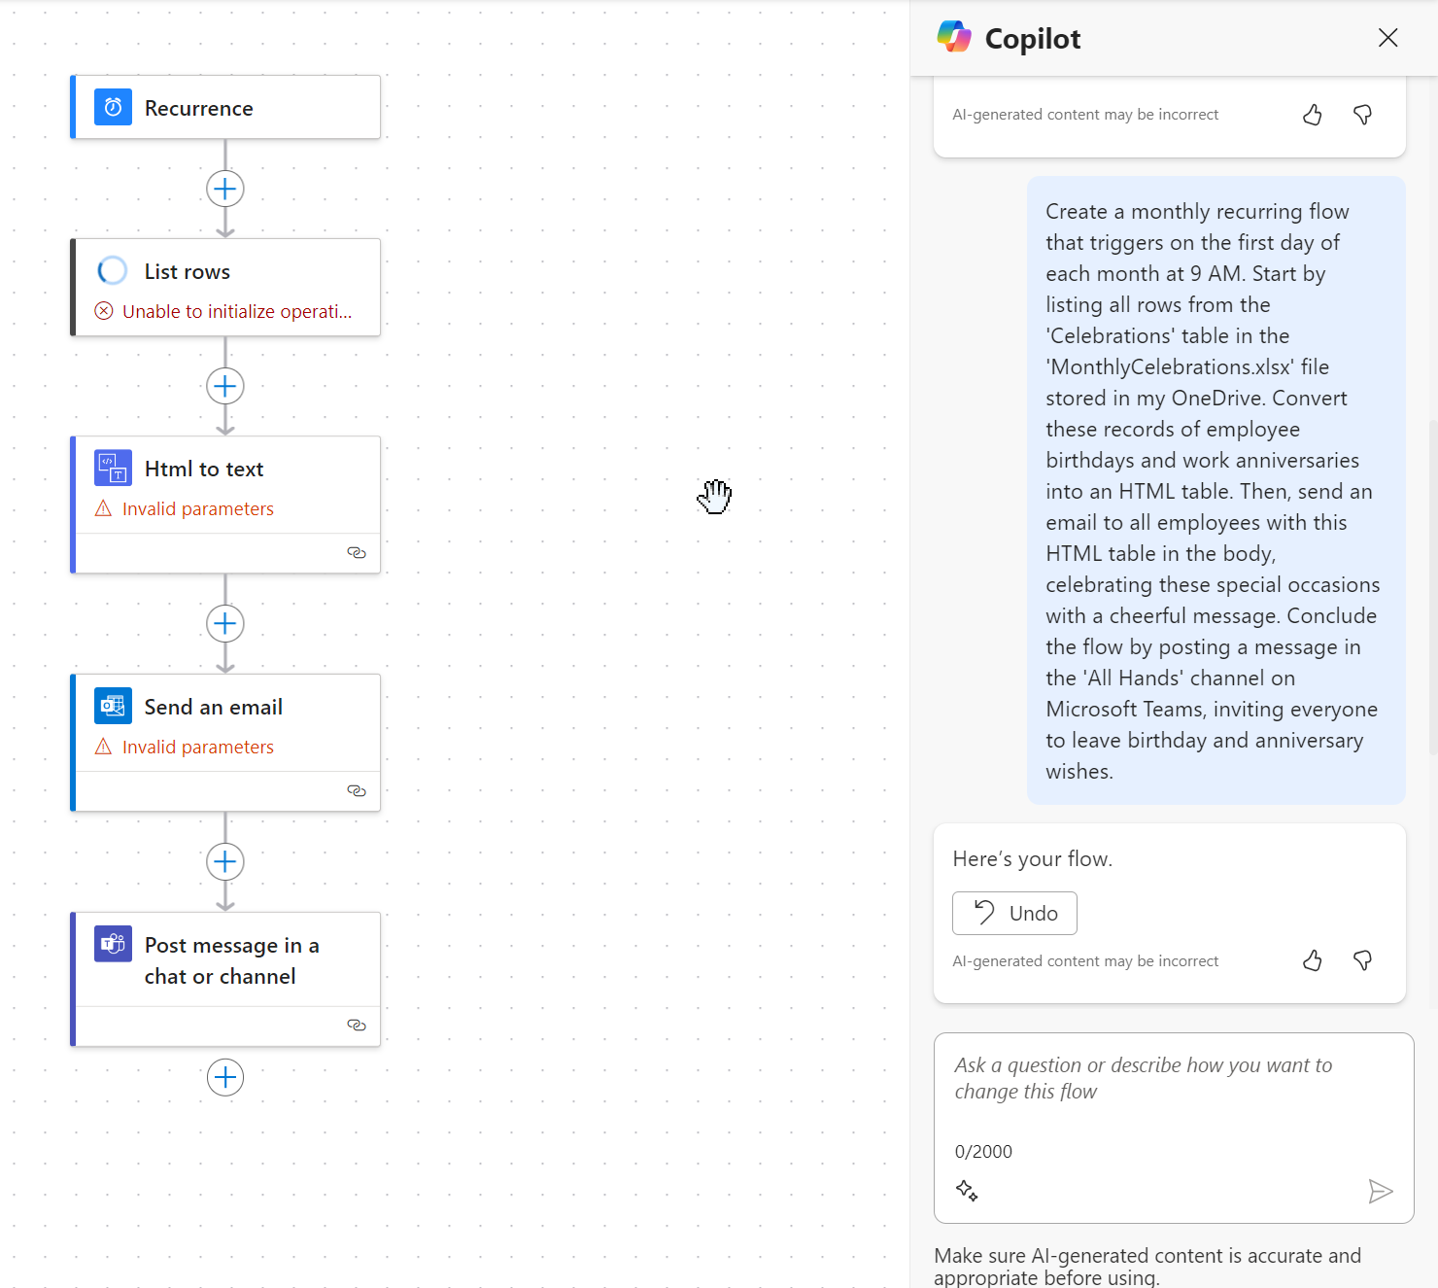
Task: Click the Teams icon on Post message card
Action: tap(113, 944)
